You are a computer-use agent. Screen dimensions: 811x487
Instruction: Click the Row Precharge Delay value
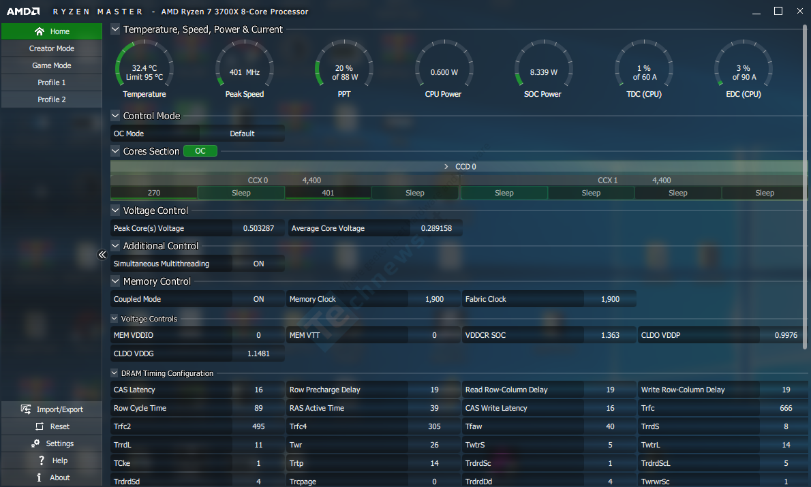tap(435, 390)
